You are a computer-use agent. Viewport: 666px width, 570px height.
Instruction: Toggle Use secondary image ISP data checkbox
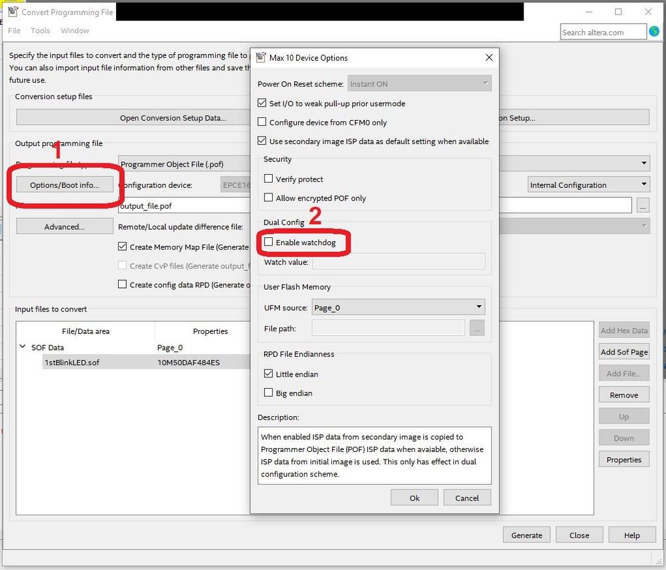[262, 141]
